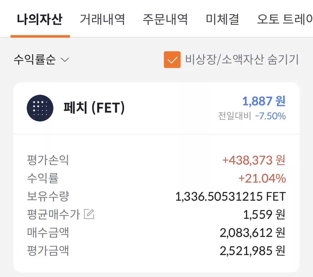Expand the 수익률순 sort chevron
The width and height of the screenshot is (313, 277).
click(65, 60)
